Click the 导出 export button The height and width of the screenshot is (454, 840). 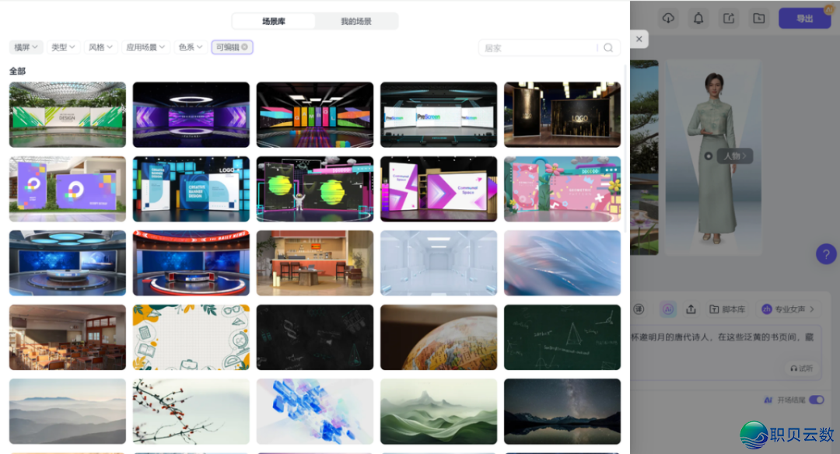(x=804, y=17)
